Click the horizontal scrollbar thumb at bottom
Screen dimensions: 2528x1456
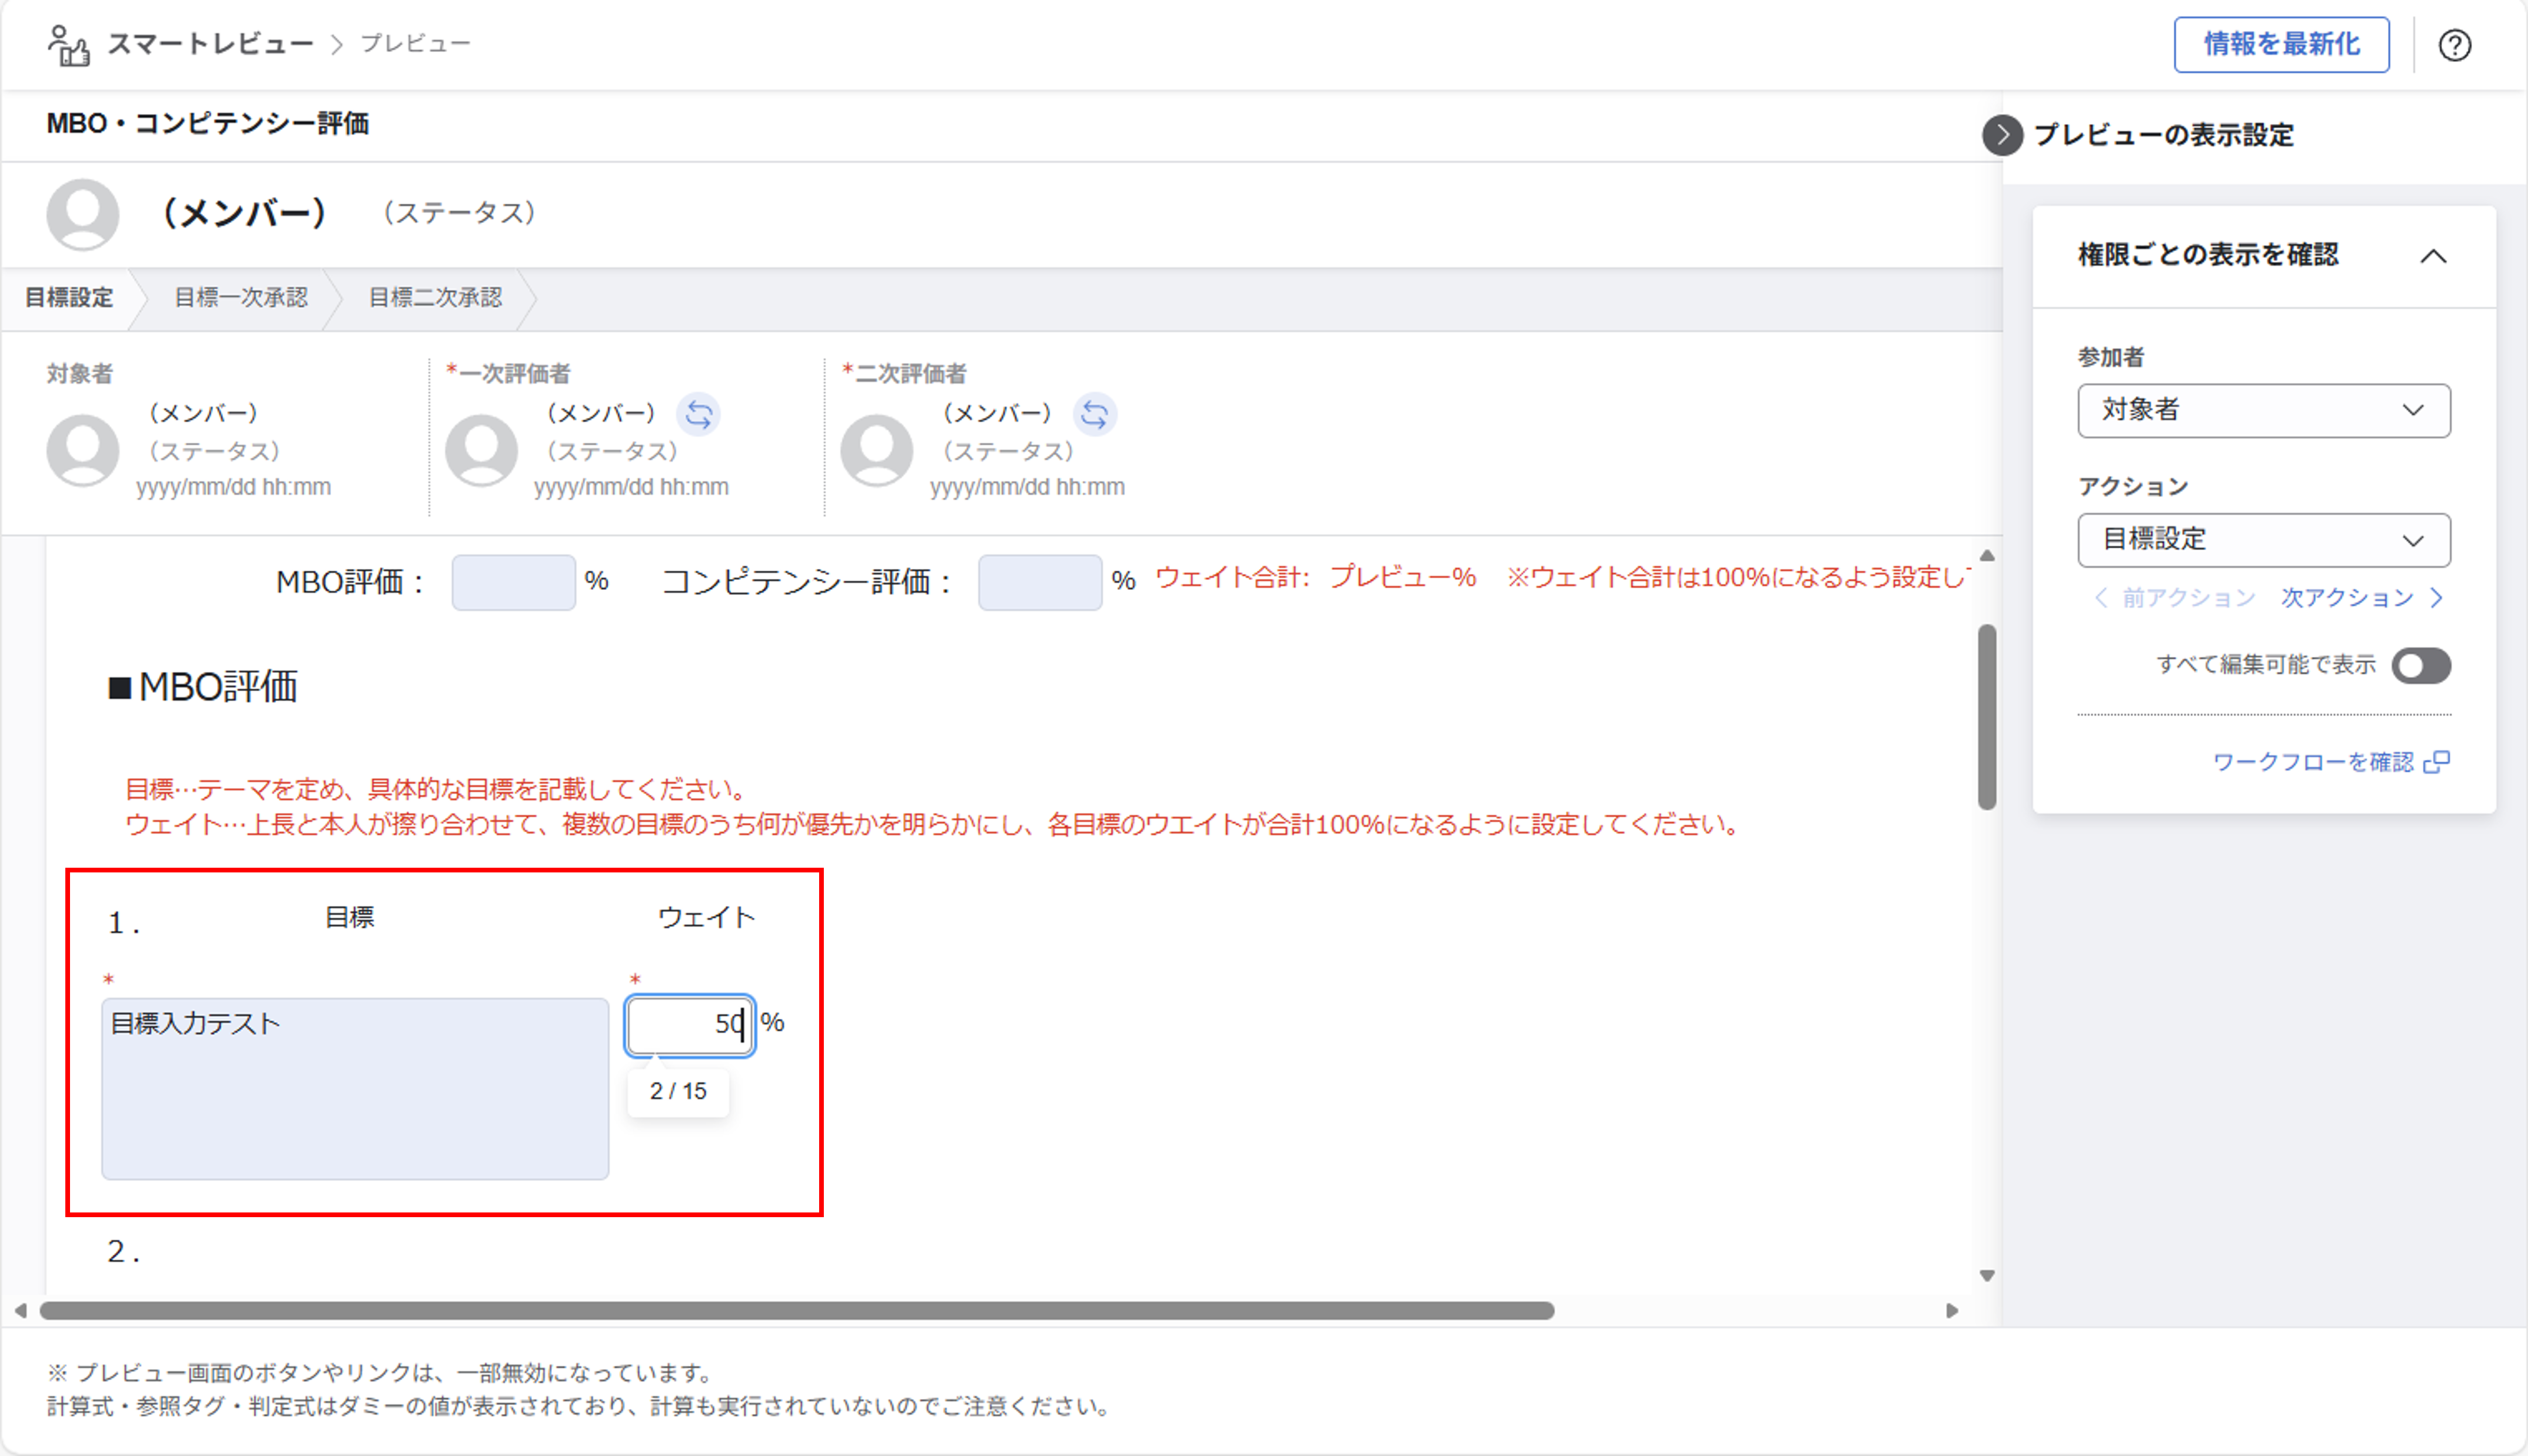796,1310
